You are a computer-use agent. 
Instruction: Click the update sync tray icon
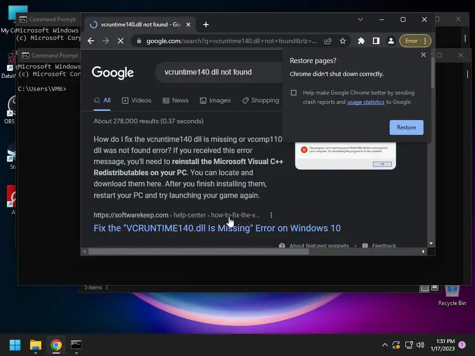point(396,345)
